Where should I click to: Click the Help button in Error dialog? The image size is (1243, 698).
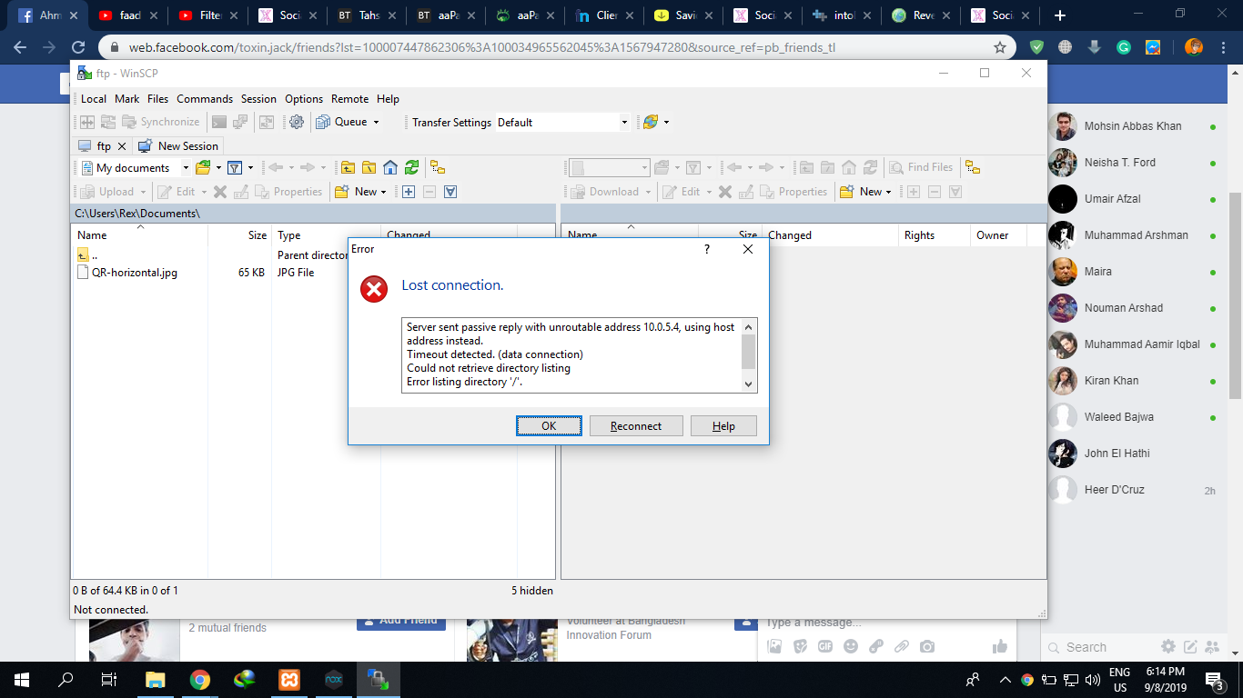(723, 425)
